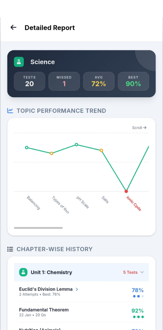Click the chart horizontal scrollbar thumb
The image size is (163, 330).
click(x=38, y=228)
